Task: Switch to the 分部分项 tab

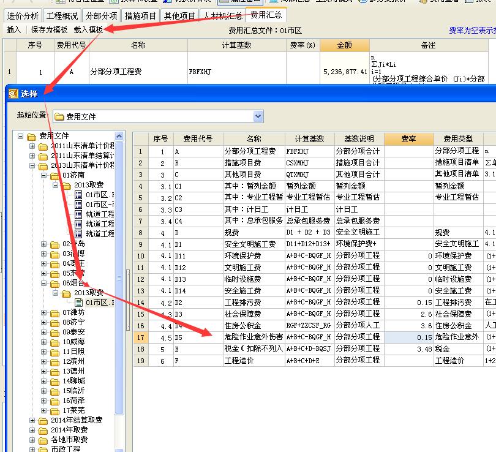Action: pyautogui.click(x=101, y=16)
